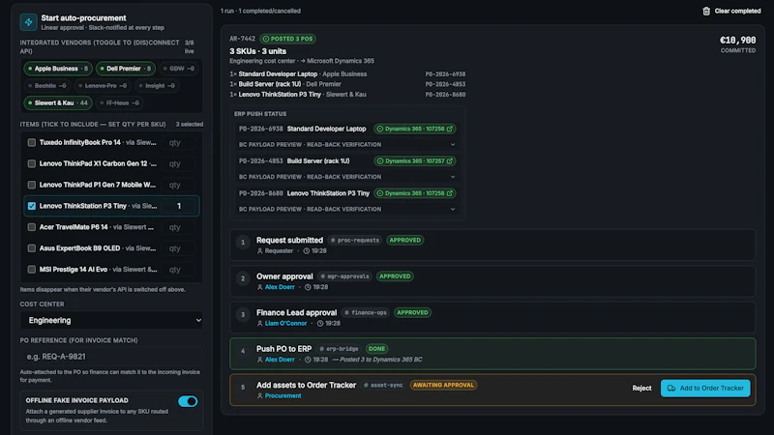Open external link icon for Dynamics 365 · 107256
This screenshot has width=774, height=435.
450,129
